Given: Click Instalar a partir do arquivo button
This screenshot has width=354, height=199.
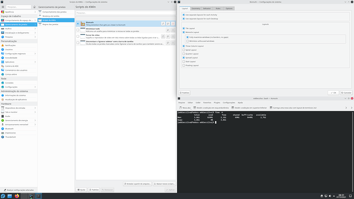Looking at the screenshot, I should 137,184.
